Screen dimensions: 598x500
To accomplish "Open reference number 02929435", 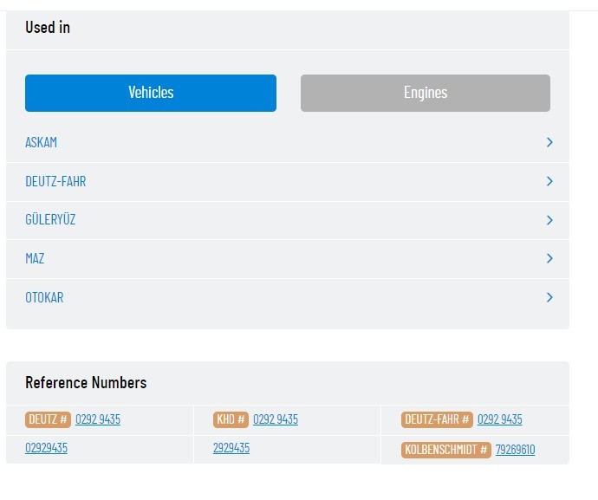I will [47, 448].
